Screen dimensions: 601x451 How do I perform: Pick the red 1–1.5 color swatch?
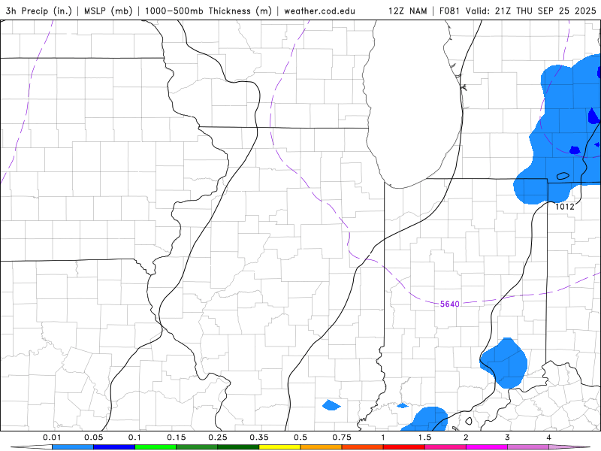point(404,447)
